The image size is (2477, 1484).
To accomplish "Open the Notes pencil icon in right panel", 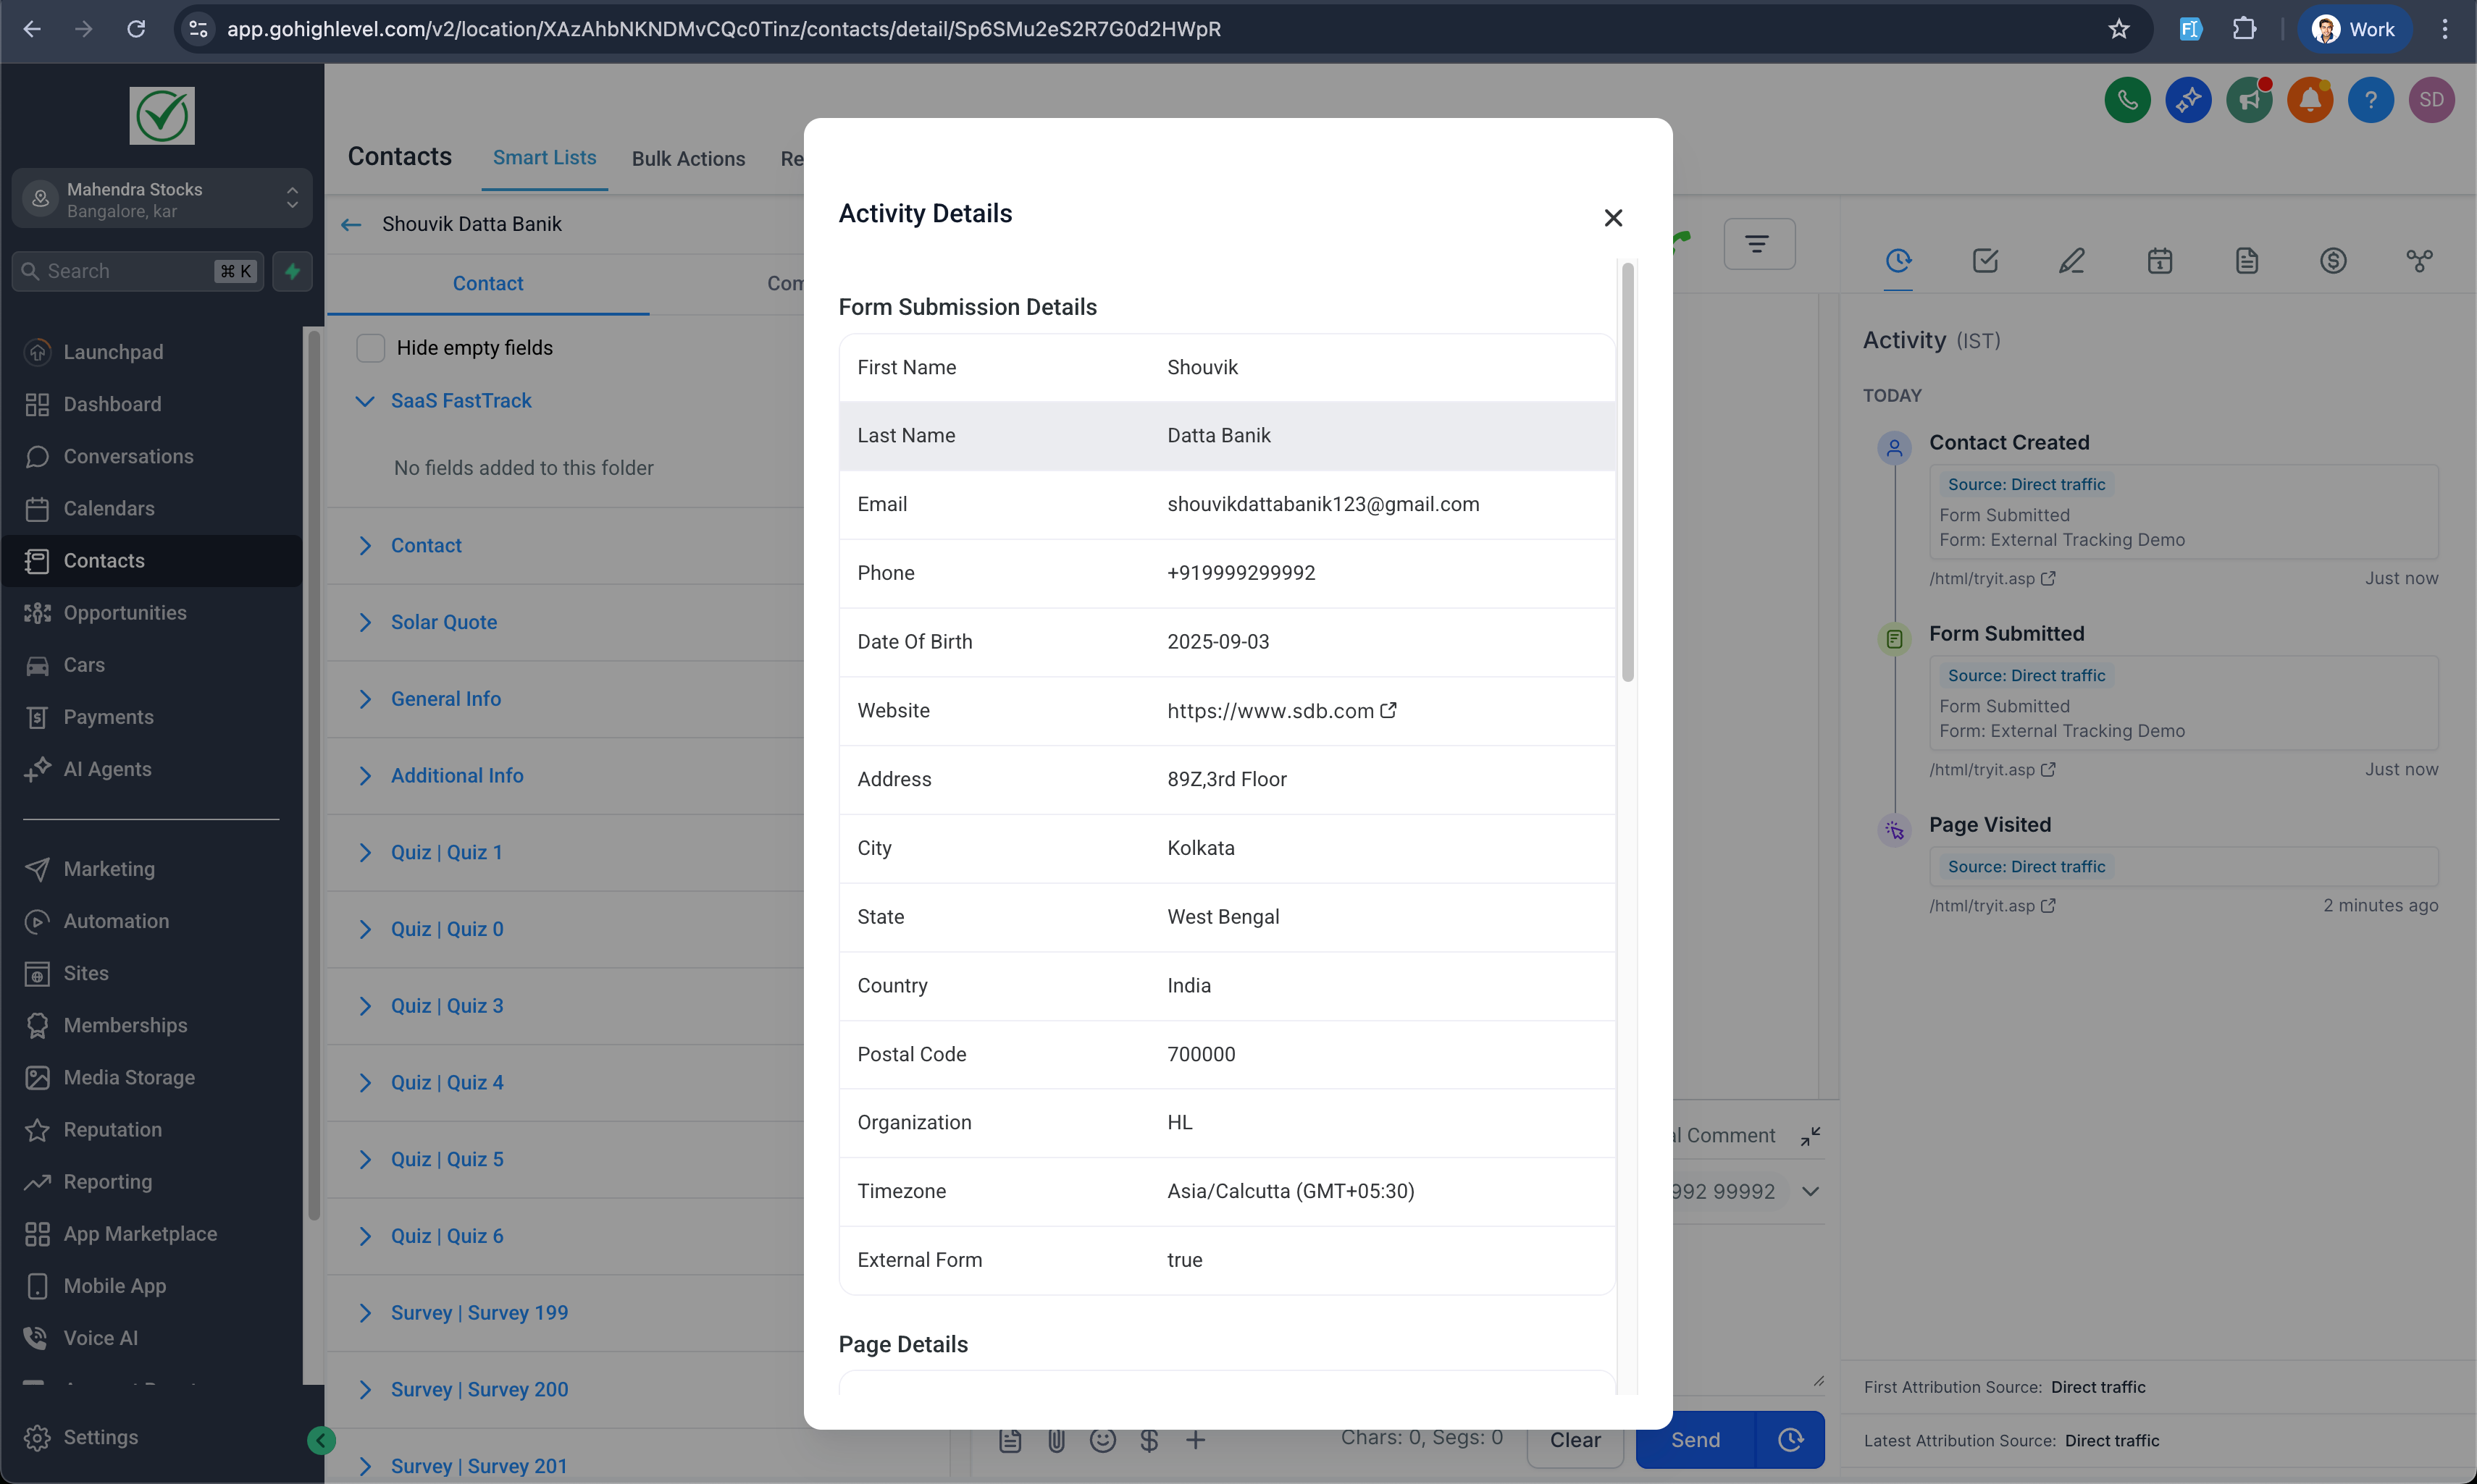I will coord(2072,261).
